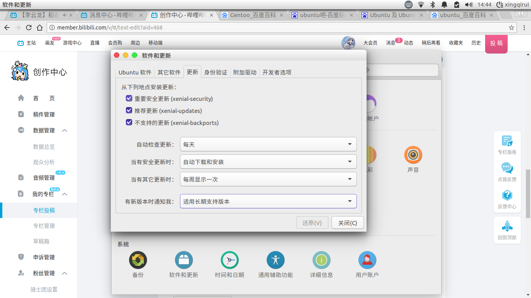Image resolution: width=531 pixels, height=298 pixels.
Task: Open the Backup (备份) icon in System Settings
Action: click(138, 260)
